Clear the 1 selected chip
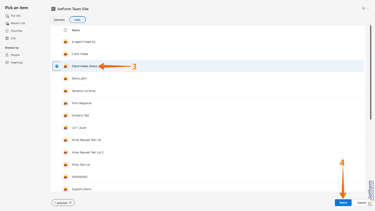The image size is (375, 211). 70,203
